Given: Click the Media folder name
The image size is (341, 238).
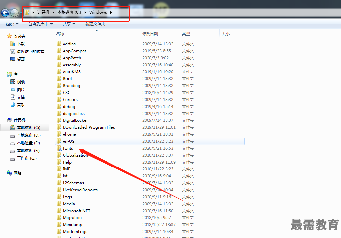Looking at the screenshot, I should point(69,204).
